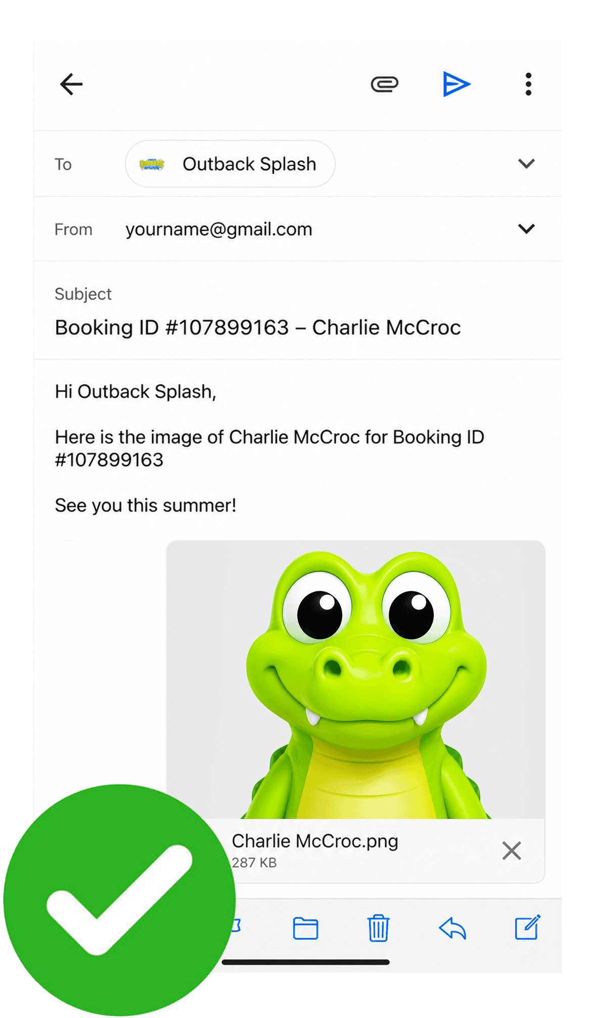
Task: Send the email with the blue arrow
Action: [456, 84]
